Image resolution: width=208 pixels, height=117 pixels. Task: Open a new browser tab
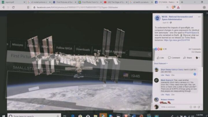tap(182, 2)
